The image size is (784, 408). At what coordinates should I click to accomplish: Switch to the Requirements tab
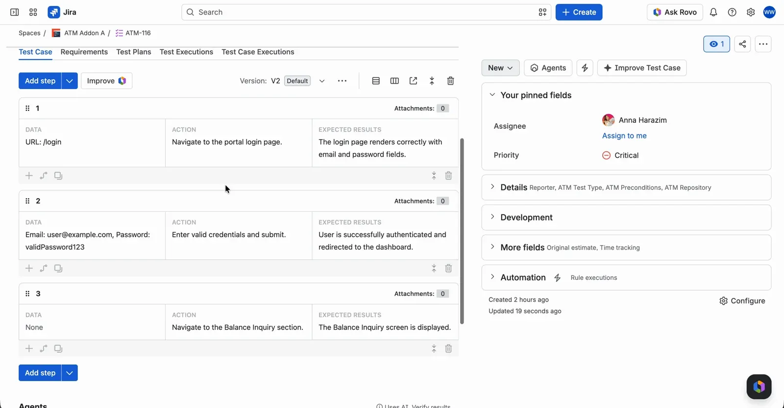[x=84, y=52]
